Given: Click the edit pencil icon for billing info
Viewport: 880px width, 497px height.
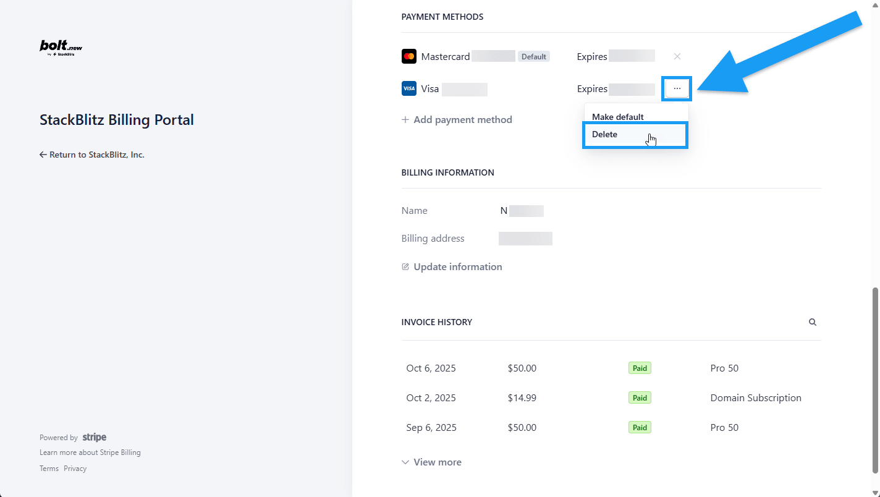Looking at the screenshot, I should (405, 266).
